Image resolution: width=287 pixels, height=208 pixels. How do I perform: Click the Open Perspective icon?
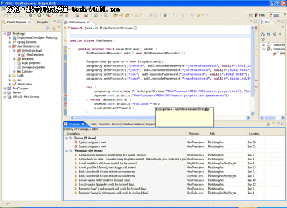coord(250,15)
